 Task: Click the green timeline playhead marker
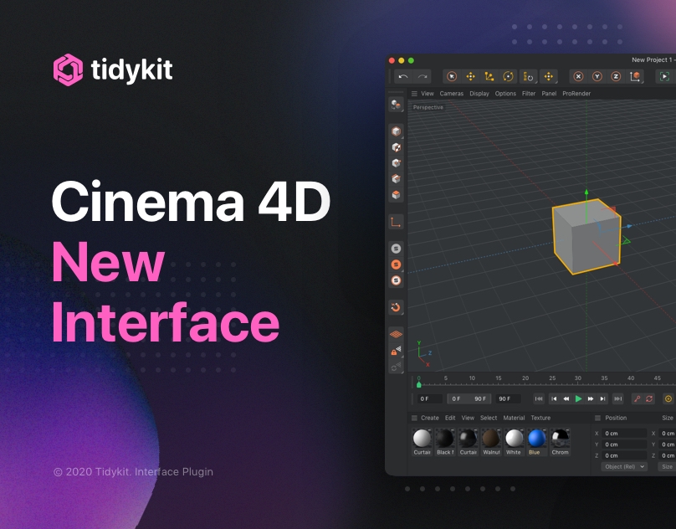(x=418, y=383)
